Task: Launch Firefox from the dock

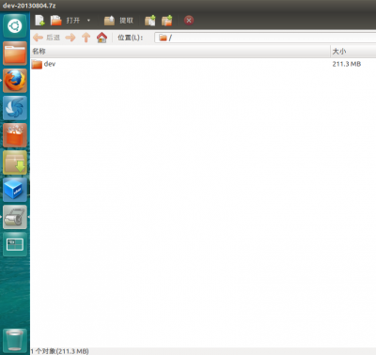Action: tap(15, 81)
